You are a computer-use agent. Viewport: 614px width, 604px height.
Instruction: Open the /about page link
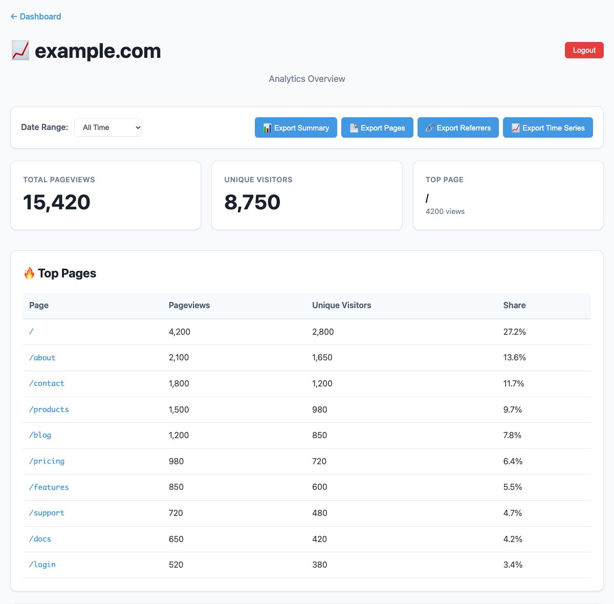[x=42, y=358]
